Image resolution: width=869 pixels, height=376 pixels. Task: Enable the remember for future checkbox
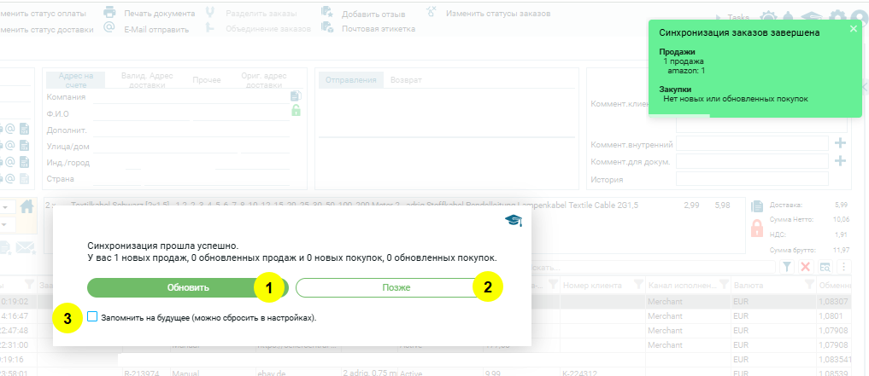pyautogui.click(x=92, y=316)
